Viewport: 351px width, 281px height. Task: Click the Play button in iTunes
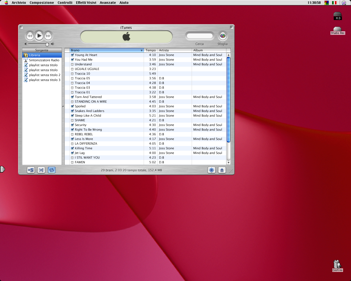pyautogui.click(x=39, y=36)
